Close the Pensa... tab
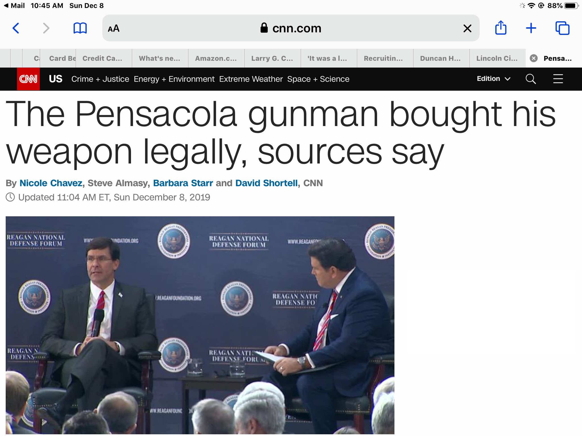 [534, 58]
